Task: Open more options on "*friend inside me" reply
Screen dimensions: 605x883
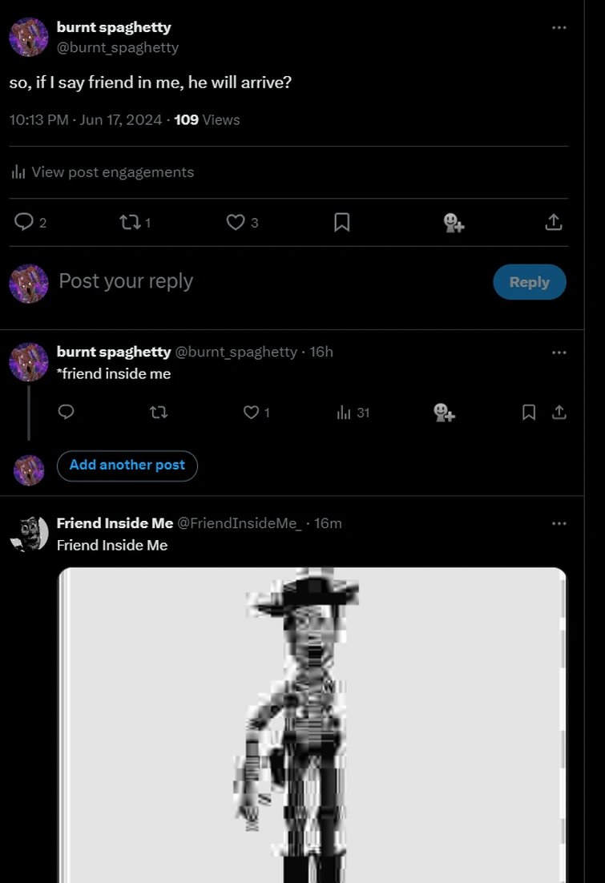Action: point(559,352)
